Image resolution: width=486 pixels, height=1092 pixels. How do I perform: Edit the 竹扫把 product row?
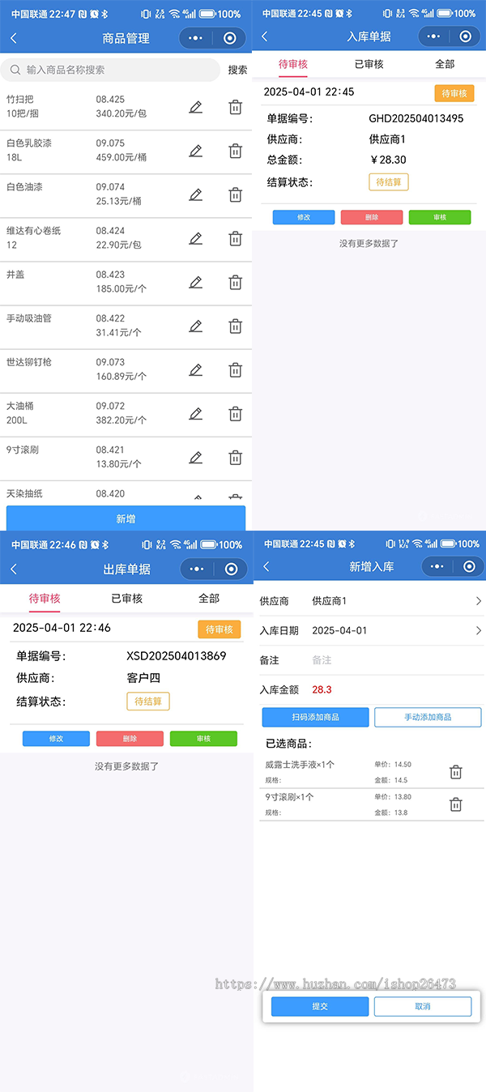click(x=195, y=107)
